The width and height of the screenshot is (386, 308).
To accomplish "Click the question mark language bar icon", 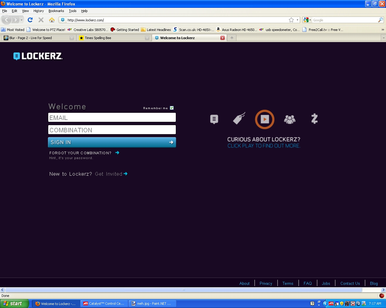I will [312, 303].
